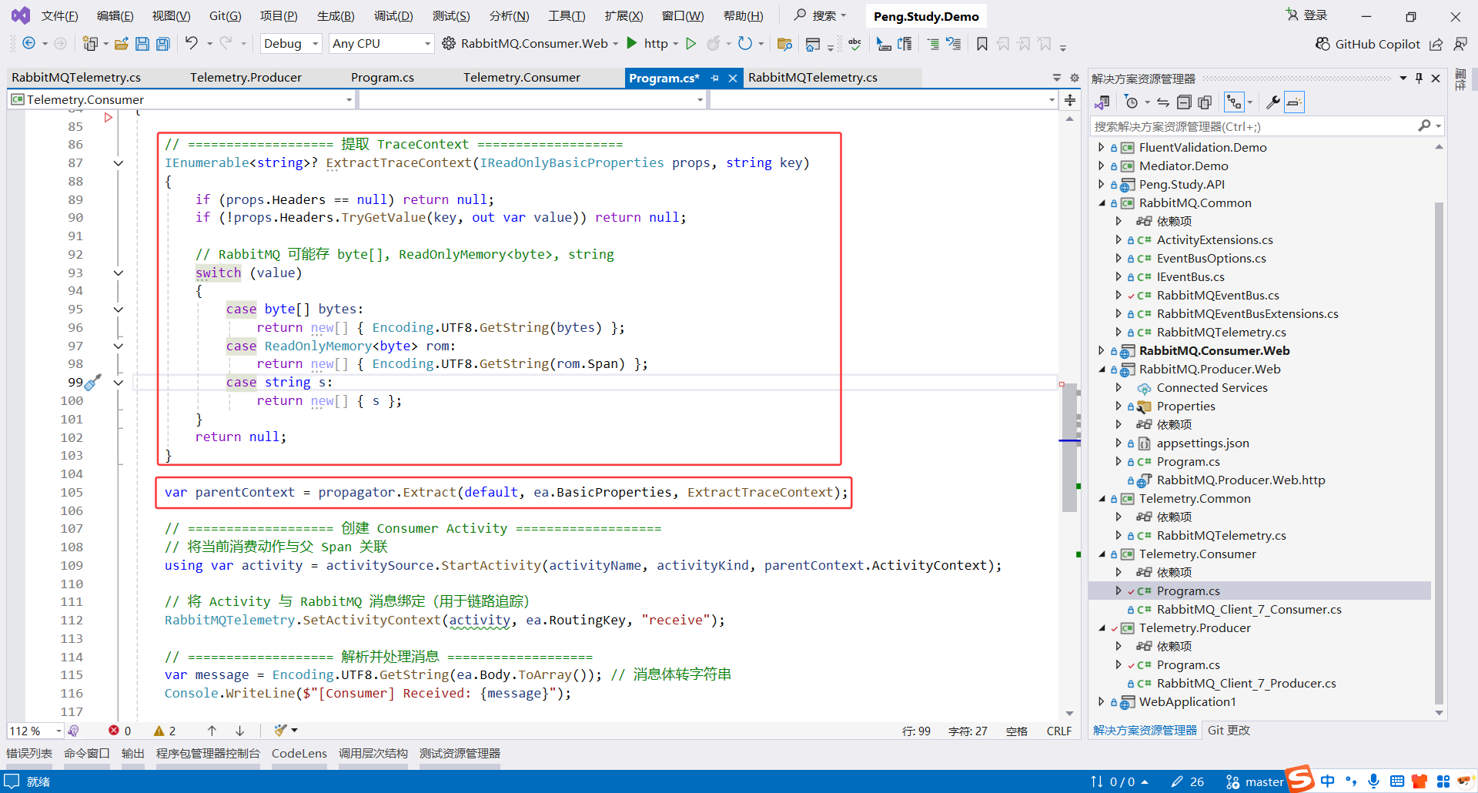Click the quick actions screwdriver on line 99

(x=93, y=382)
